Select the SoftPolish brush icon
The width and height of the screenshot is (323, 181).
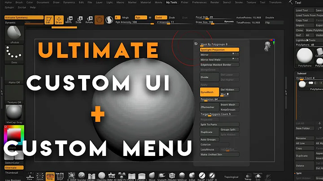coord(212,177)
